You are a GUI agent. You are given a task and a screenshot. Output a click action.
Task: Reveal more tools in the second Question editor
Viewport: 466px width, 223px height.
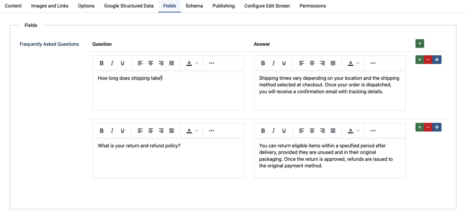pyautogui.click(x=212, y=131)
